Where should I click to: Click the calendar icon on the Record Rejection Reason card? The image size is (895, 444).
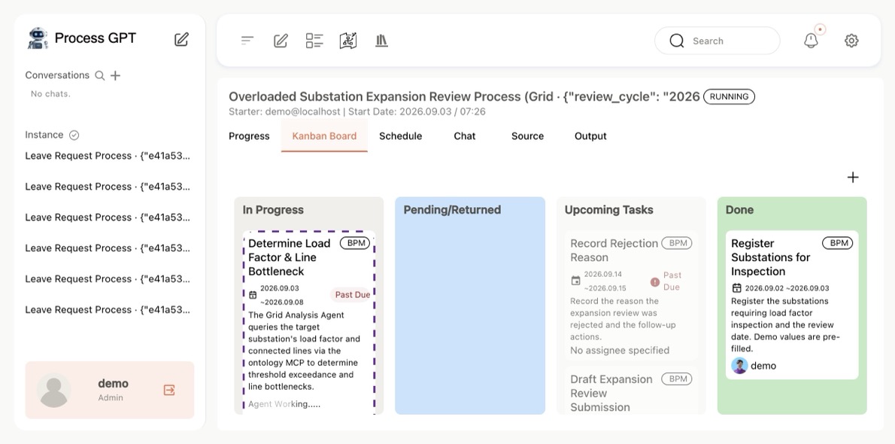coord(575,281)
